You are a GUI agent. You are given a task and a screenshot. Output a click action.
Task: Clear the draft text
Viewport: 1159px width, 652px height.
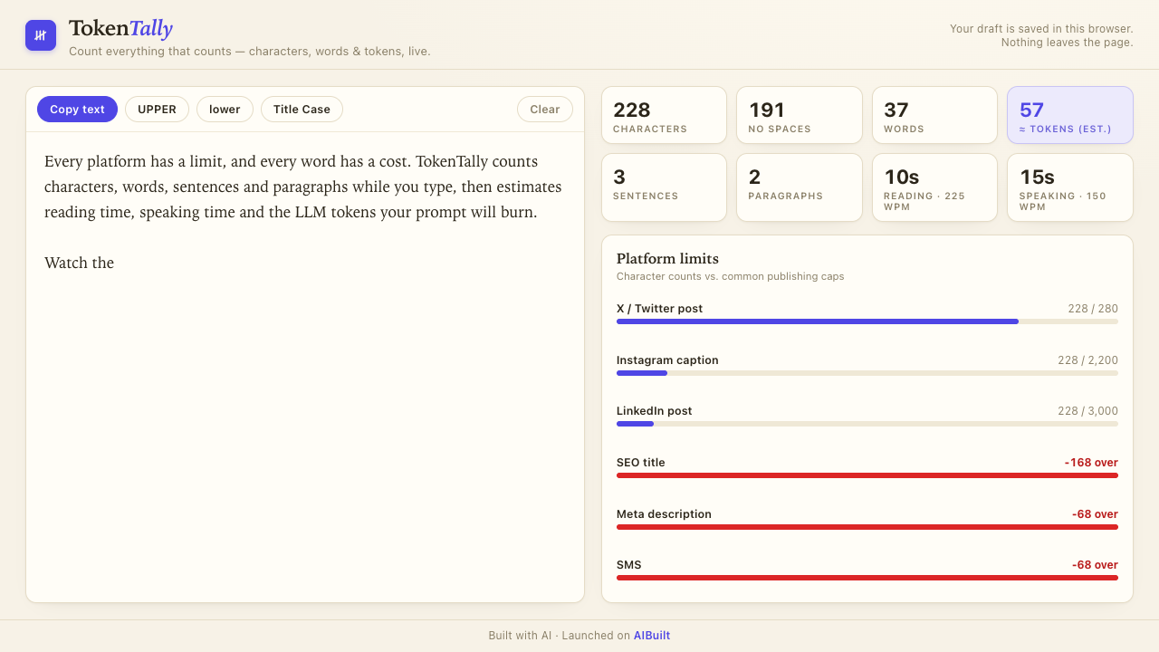545,110
